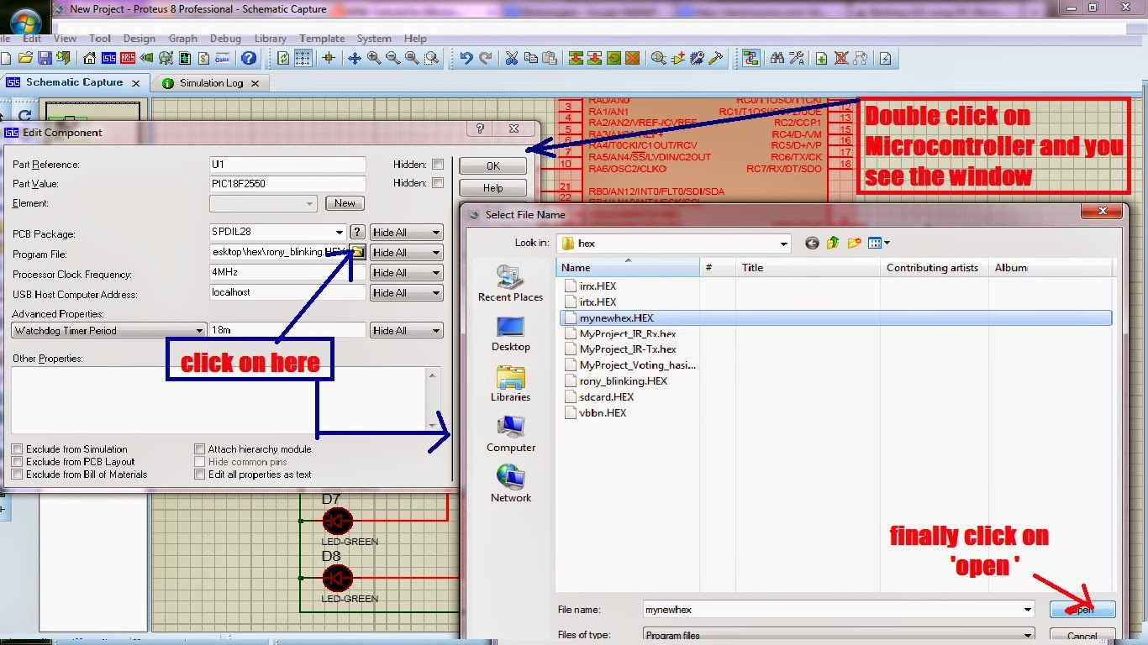Pan view with center-at-cursor arrows icon

[x=355, y=58]
